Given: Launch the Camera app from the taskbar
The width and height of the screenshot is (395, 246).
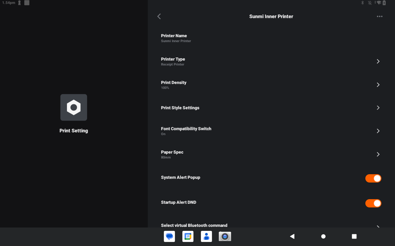Looking at the screenshot, I should click(225, 236).
